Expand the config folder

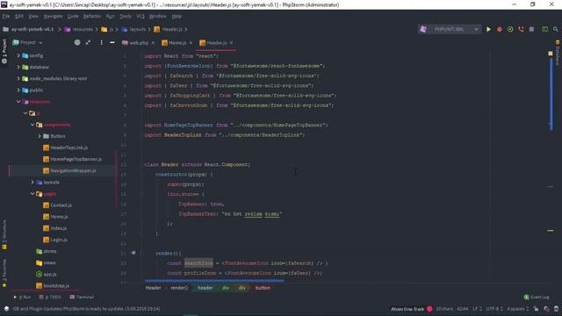[x=18, y=55]
